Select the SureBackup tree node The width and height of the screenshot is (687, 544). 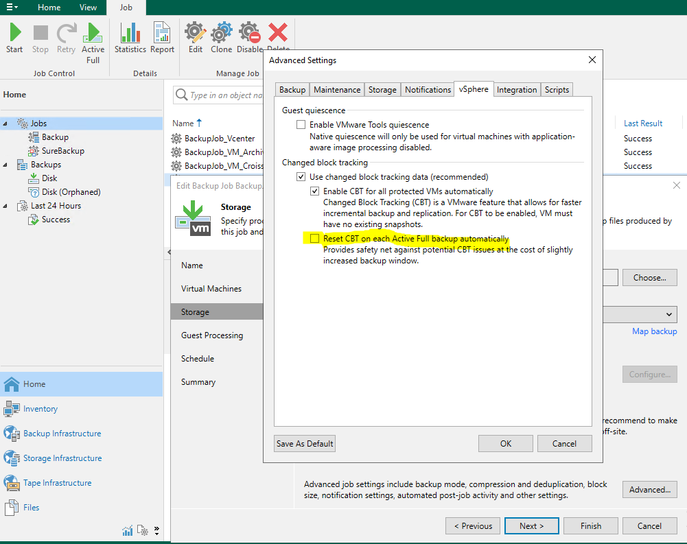63,151
